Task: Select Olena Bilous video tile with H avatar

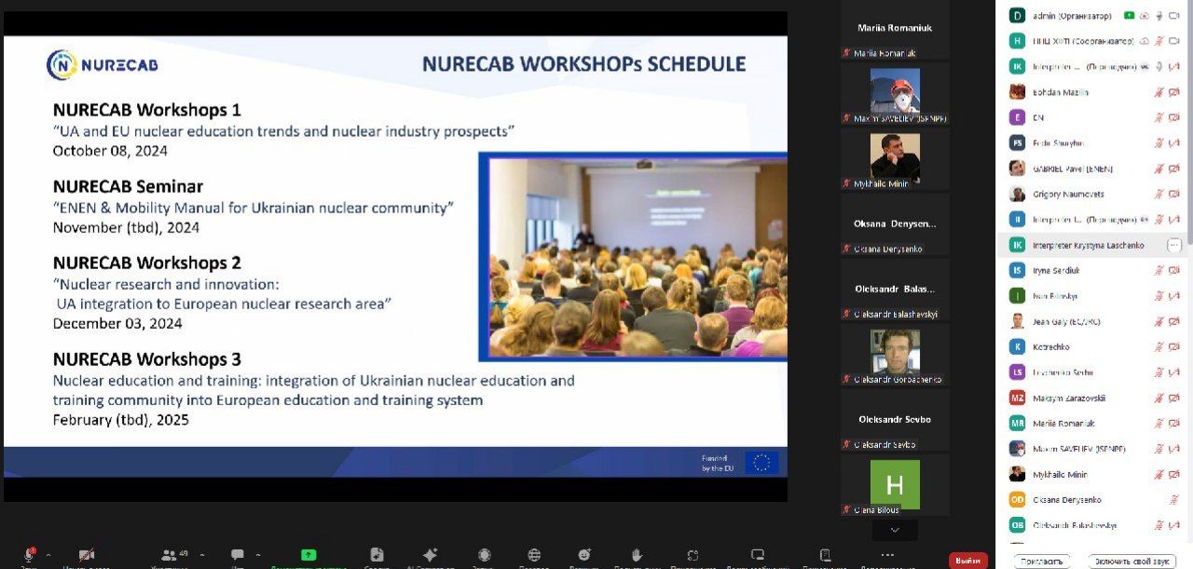Action: (895, 485)
